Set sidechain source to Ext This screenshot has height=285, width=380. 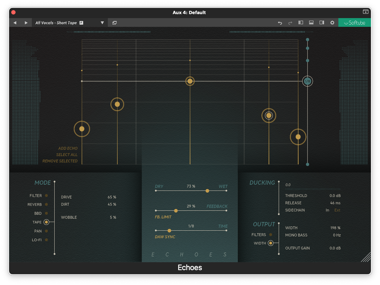[x=337, y=210]
